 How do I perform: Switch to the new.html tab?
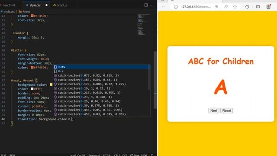click(x=9, y=5)
